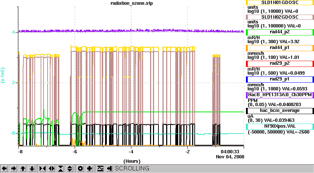Pan the plot right with the right arrow
Screen dimensions: 314x173
point(14,169)
